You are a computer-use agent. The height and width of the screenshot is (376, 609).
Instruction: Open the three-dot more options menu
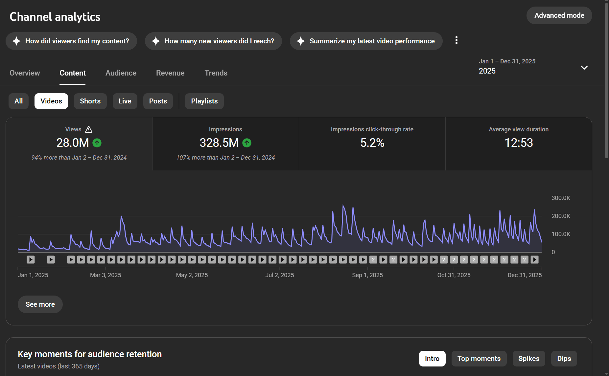pos(456,40)
